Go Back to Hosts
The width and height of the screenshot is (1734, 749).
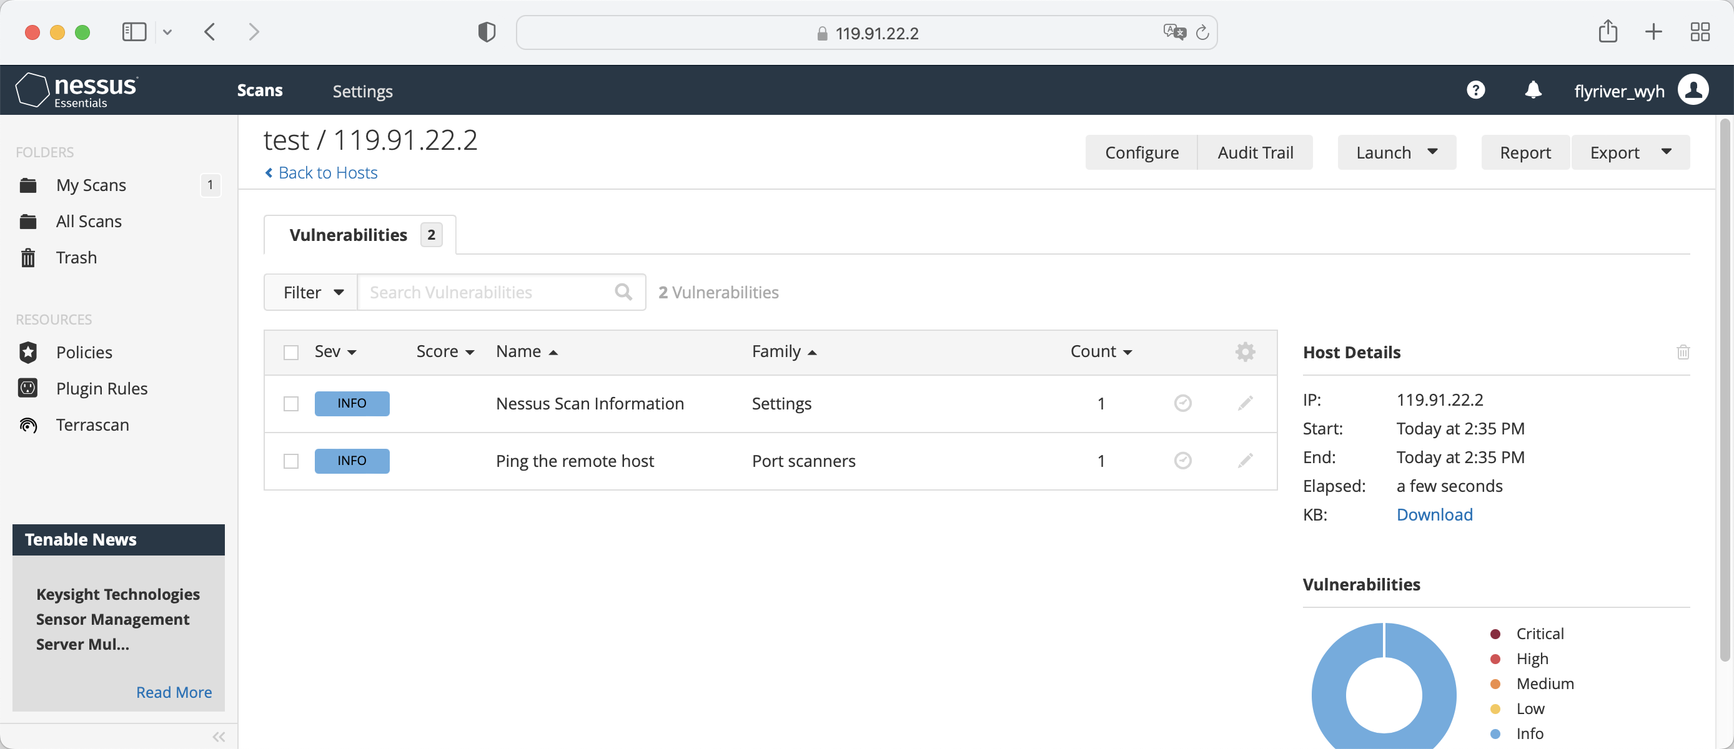click(321, 173)
